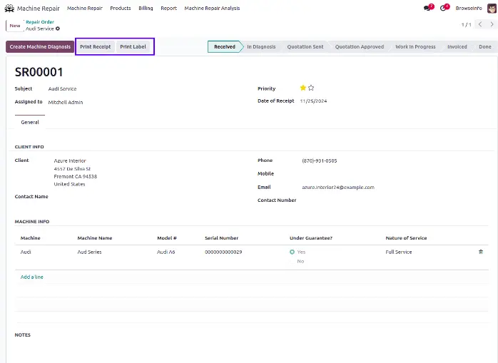Delete the Audi machine line with trash icon
The height and width of the screenshot is (363, 498).
[x=480, y=252]
